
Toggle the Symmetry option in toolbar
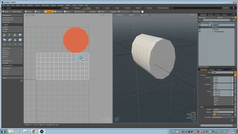92,12
